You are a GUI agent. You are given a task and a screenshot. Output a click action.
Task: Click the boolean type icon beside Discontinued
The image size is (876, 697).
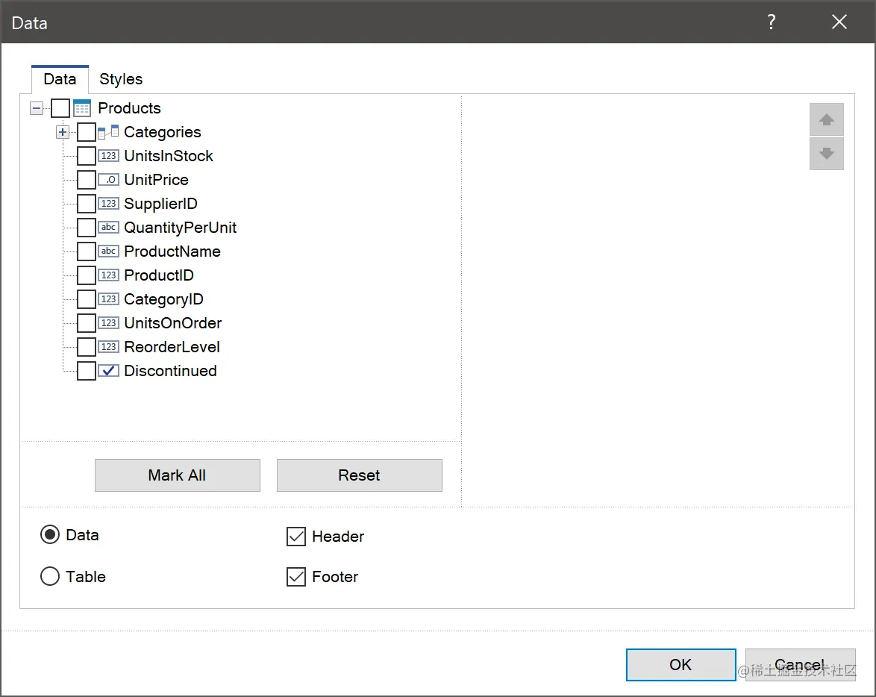pos(108,371)
